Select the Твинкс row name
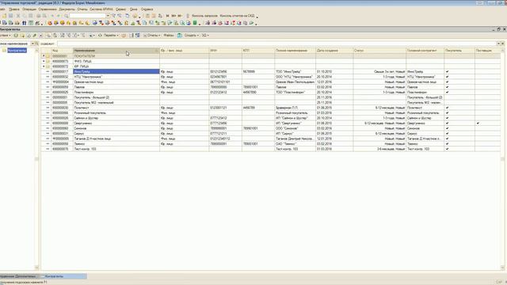The width and height of the screenshot is (507, 285). 79,144
